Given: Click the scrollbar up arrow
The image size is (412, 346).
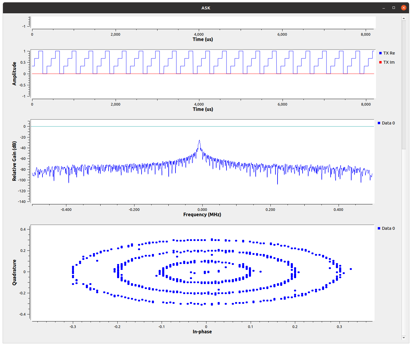Looking at the screenshot, I should [x=404, y=19].
